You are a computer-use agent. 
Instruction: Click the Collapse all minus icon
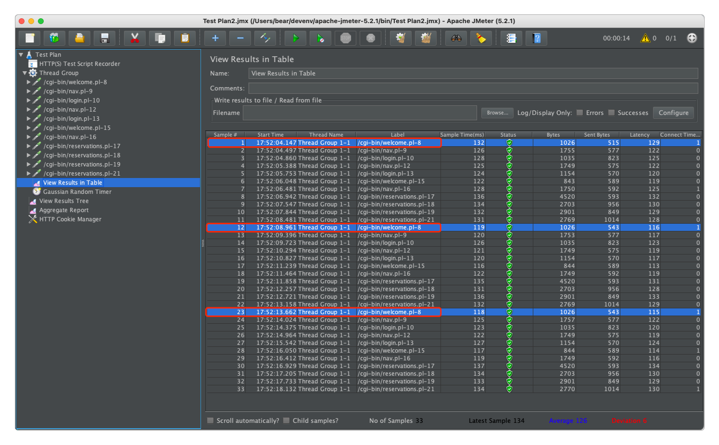click(240, 38)
